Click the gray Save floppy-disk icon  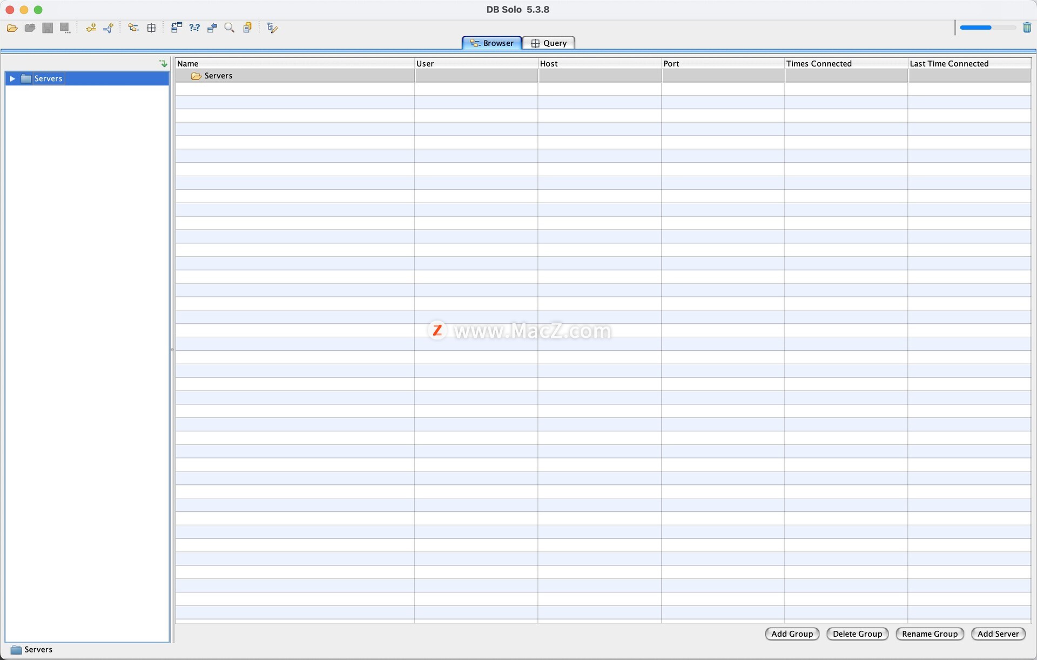point(48,28)
